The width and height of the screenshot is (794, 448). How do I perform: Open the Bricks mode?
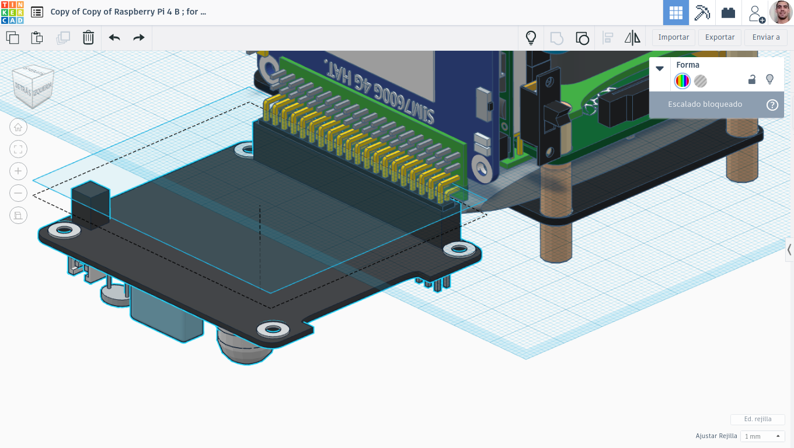coord(728,12)
